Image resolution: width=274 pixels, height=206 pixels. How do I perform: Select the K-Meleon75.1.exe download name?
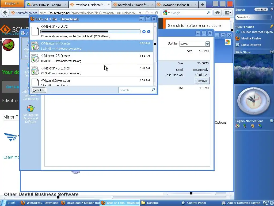point(55,68)
